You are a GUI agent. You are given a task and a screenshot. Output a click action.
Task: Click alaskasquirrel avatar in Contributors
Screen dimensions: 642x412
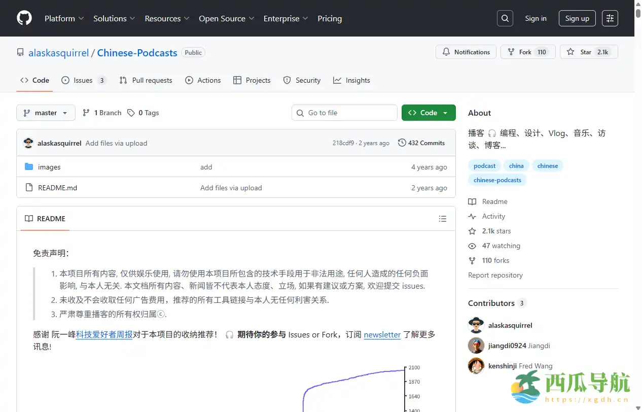click(476, 325)
